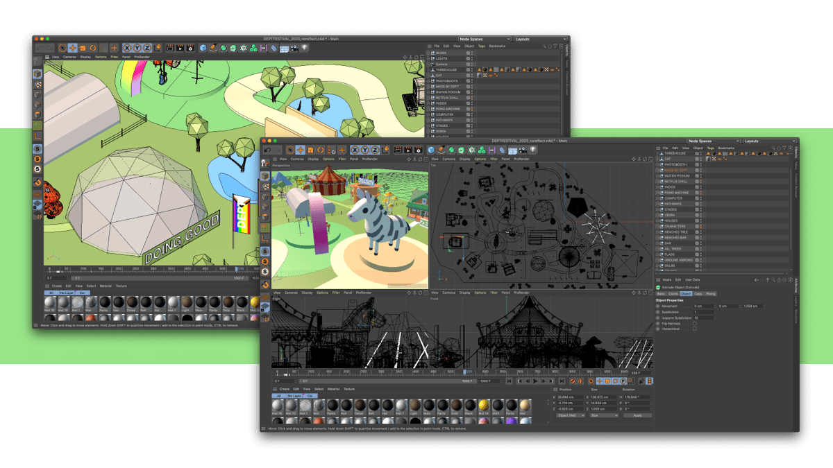
Task: Select the yellow Mat.16 material thumbnail
Action: point(484,406)
